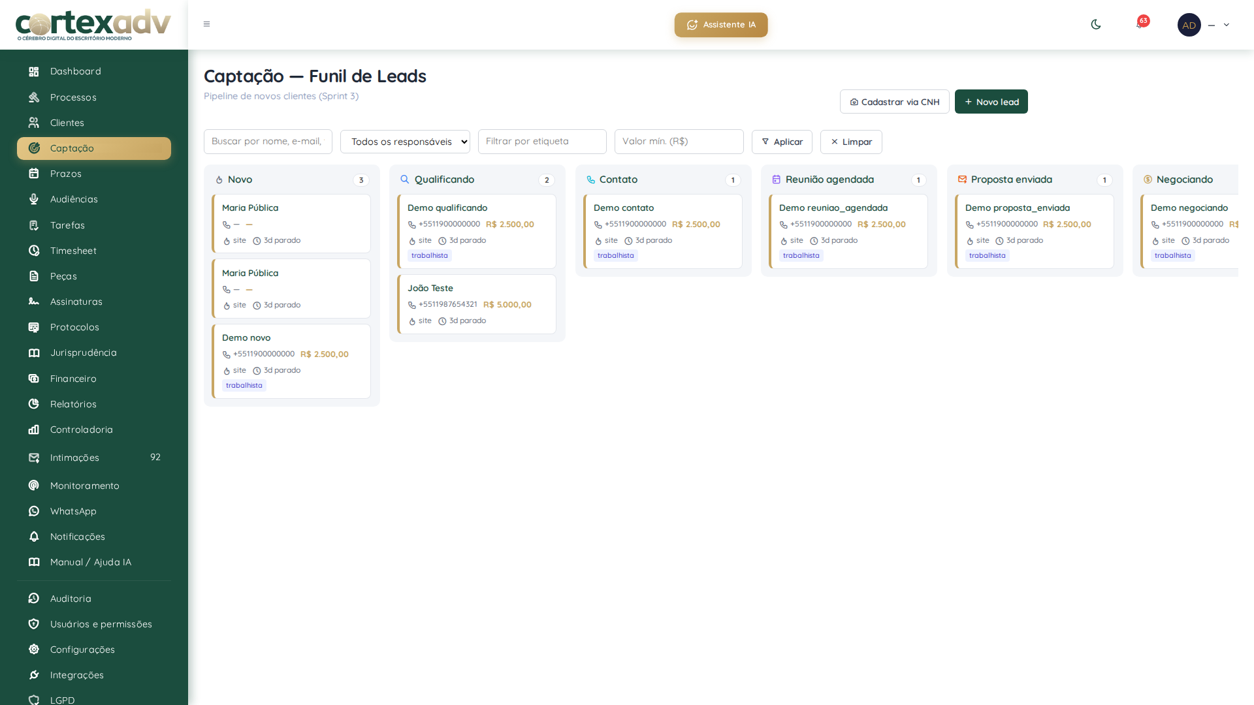This screenshot has width=1254, height=705.
Task: Open the Demo qualificando lead card
Action: tap(477, 231)
